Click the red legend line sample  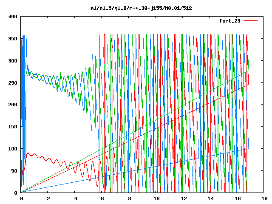(x=250, y=21)
